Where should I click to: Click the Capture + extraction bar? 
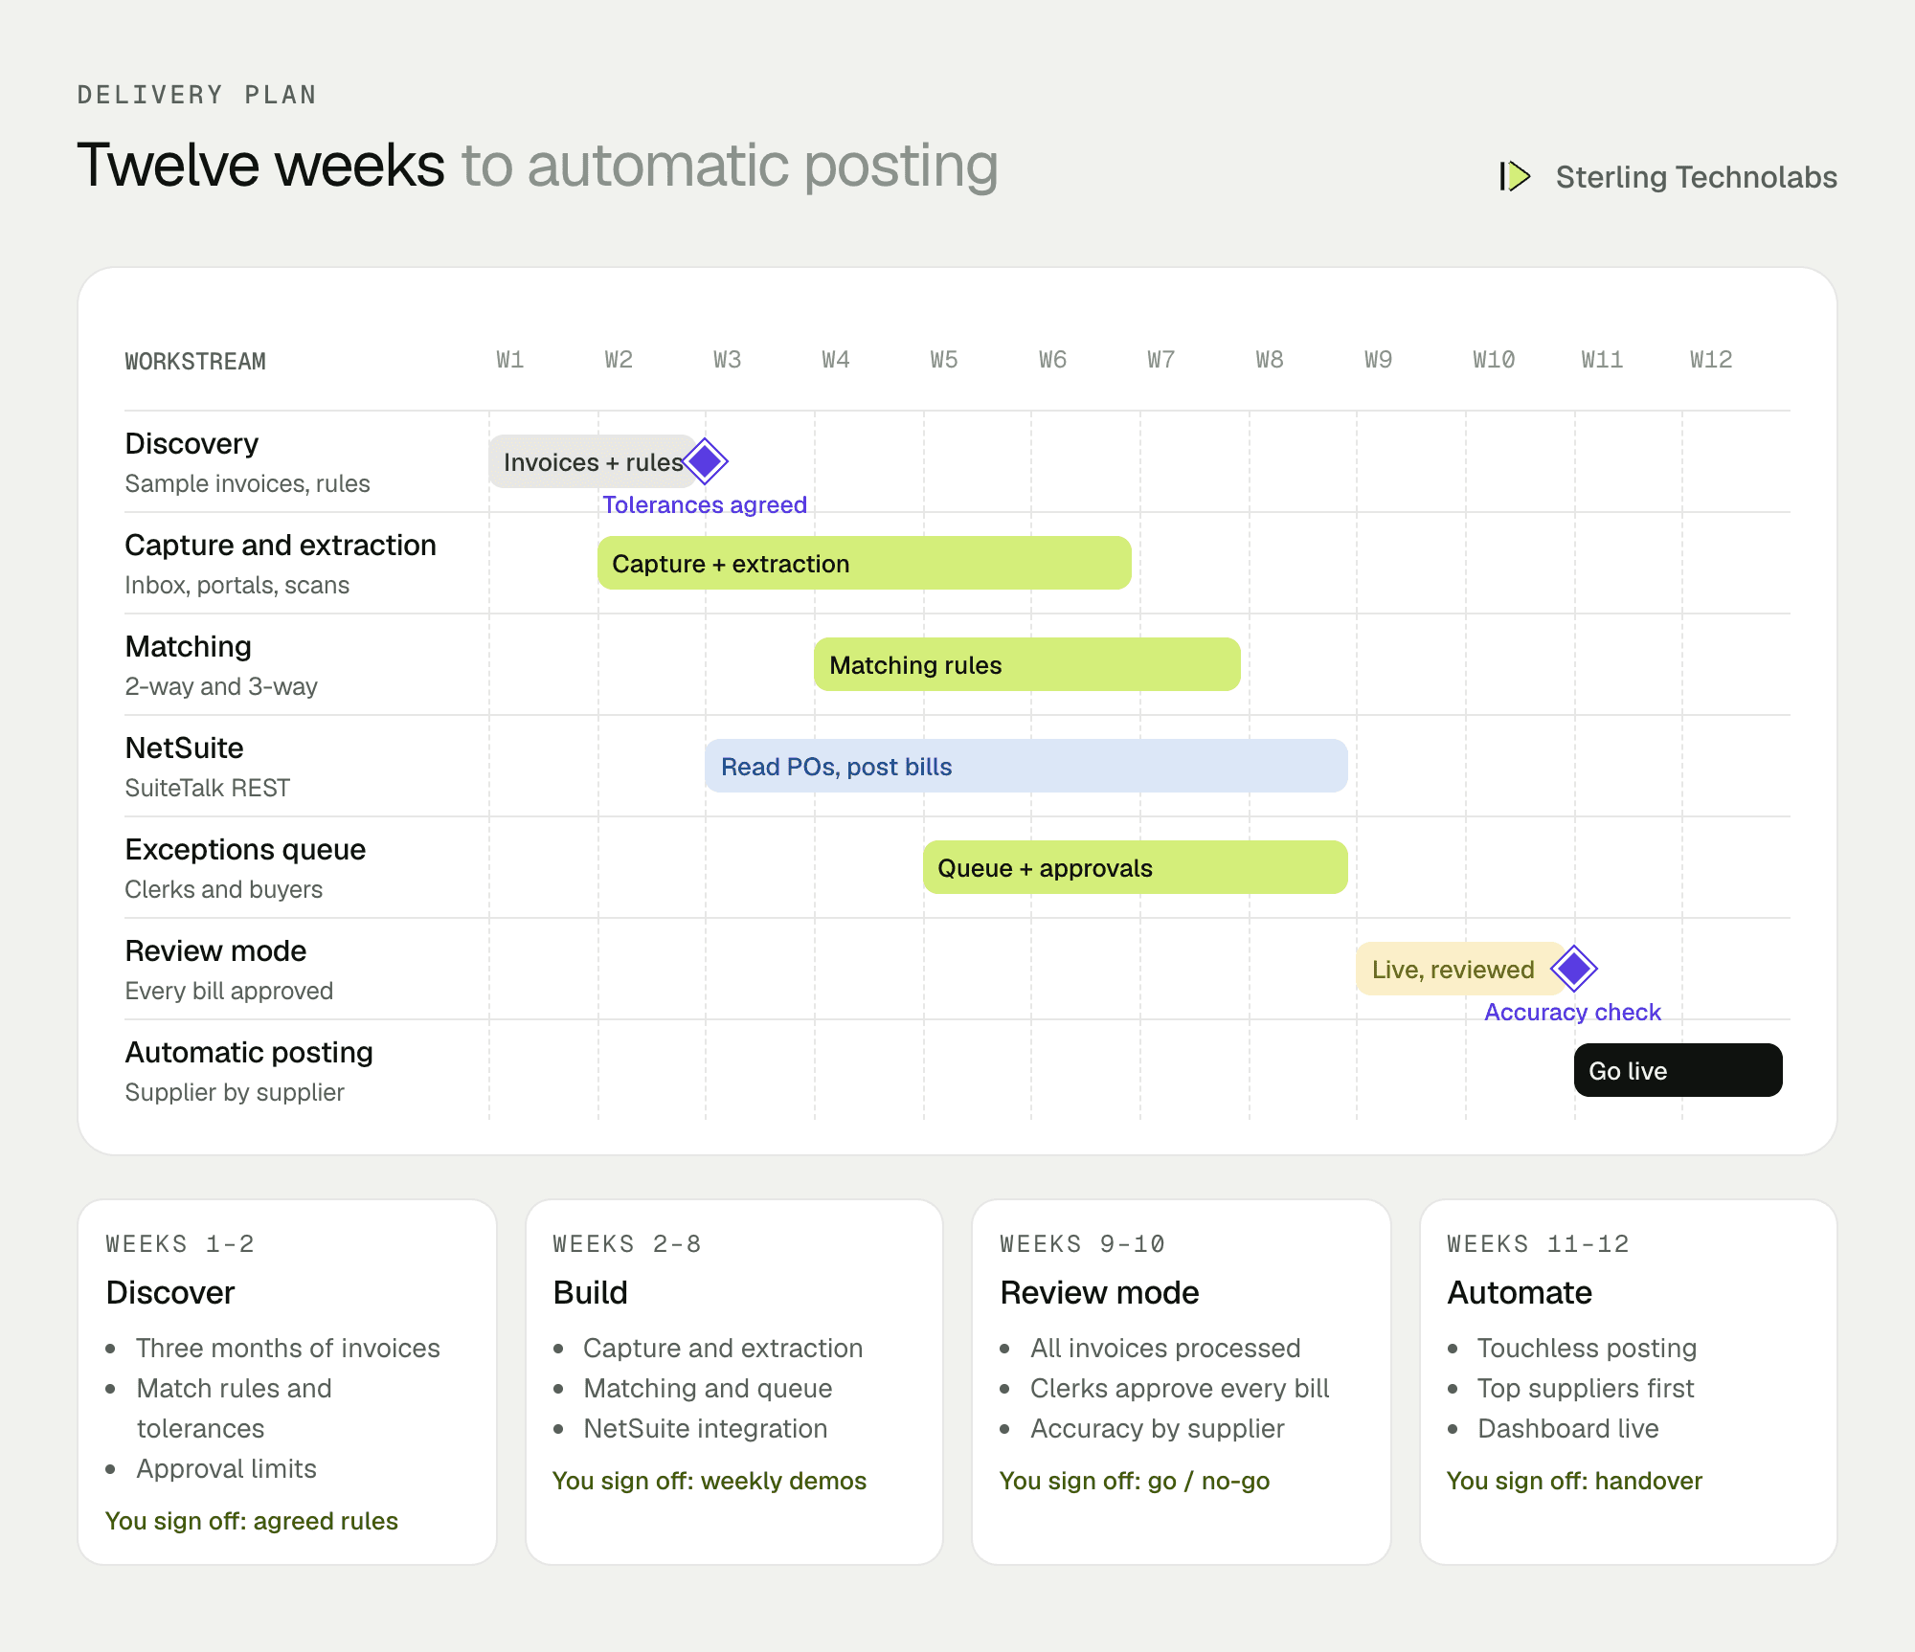865,563
